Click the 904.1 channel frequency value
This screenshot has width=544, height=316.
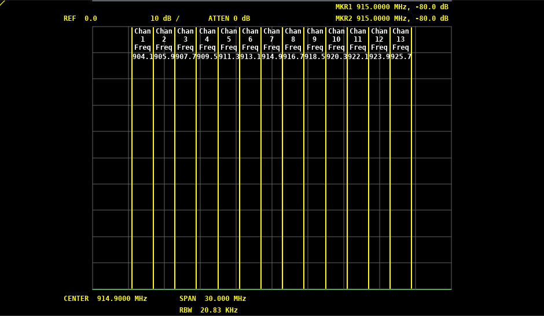[142, 57]
